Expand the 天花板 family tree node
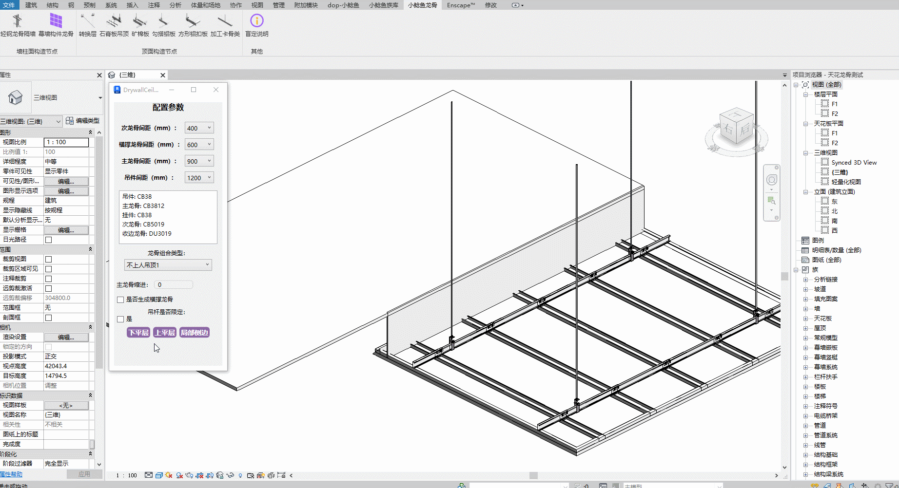Screen dimensions: 899x488 tap(805, 319)
